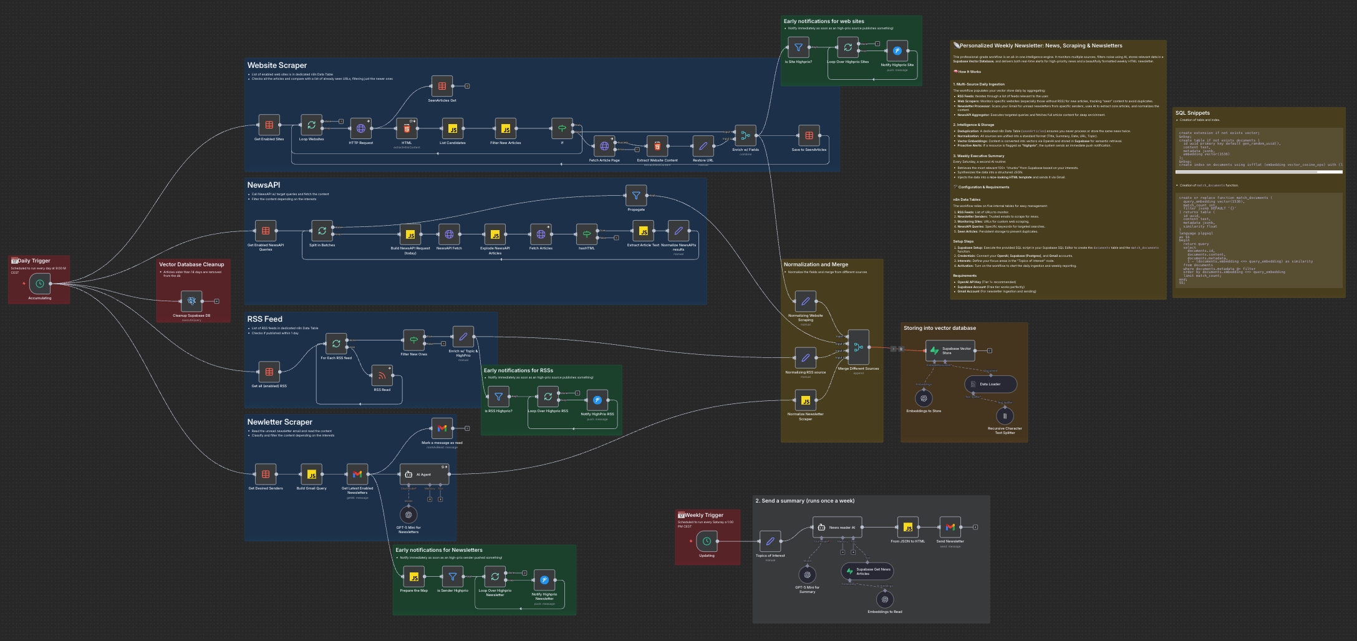
Task: Open the Supabase Vector Store node
Action: [x=950, y=350]
